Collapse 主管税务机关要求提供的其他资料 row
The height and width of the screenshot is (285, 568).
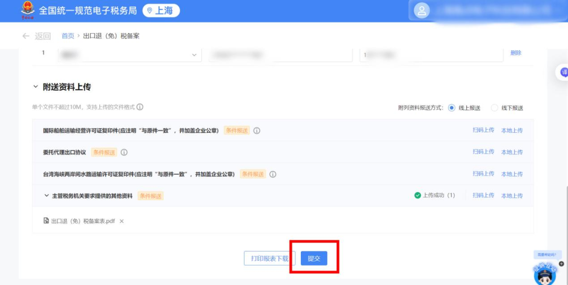tap(46, 196)
